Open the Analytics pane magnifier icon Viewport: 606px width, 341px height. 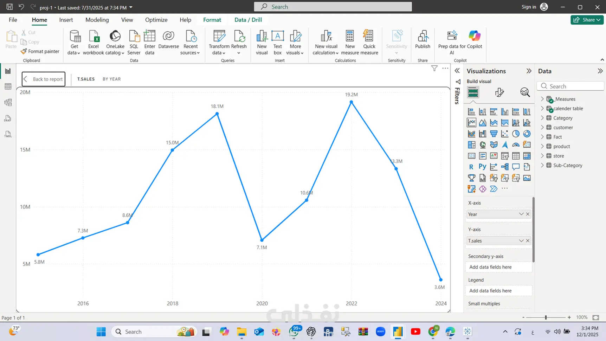coord(525,92)
